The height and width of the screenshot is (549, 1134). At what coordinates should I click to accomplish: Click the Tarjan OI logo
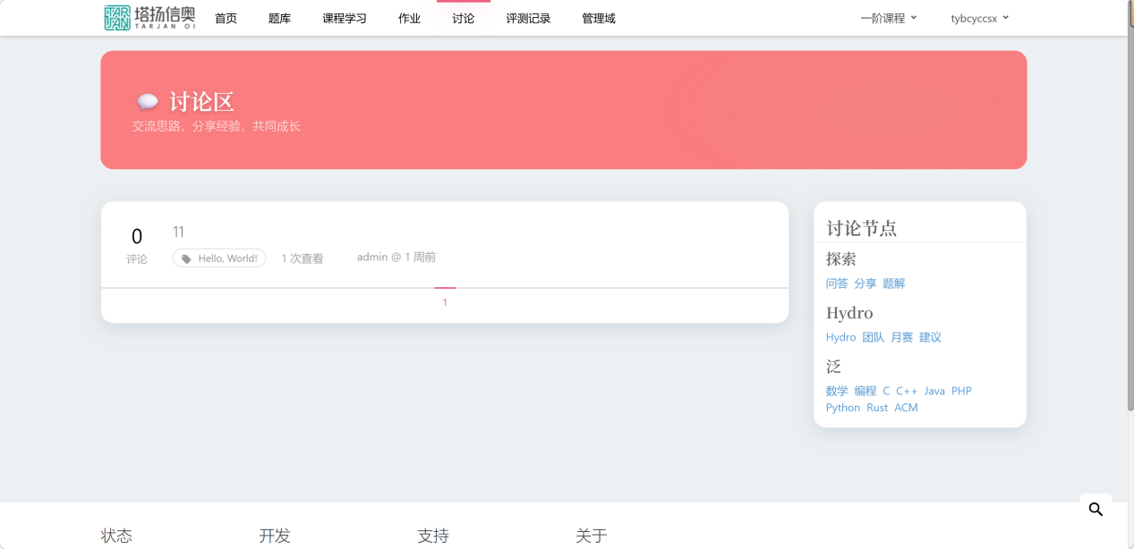tap(149, 17)
